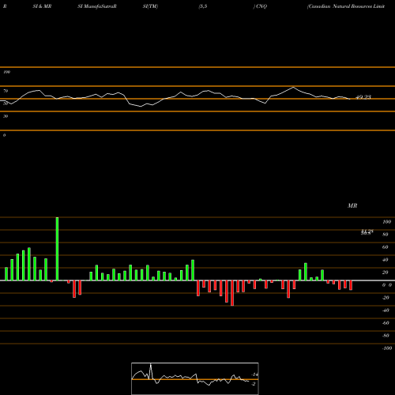This screenshot has width=395, height=395.
Task: Click the RSI axis label 30
Action: pos(6,116)
